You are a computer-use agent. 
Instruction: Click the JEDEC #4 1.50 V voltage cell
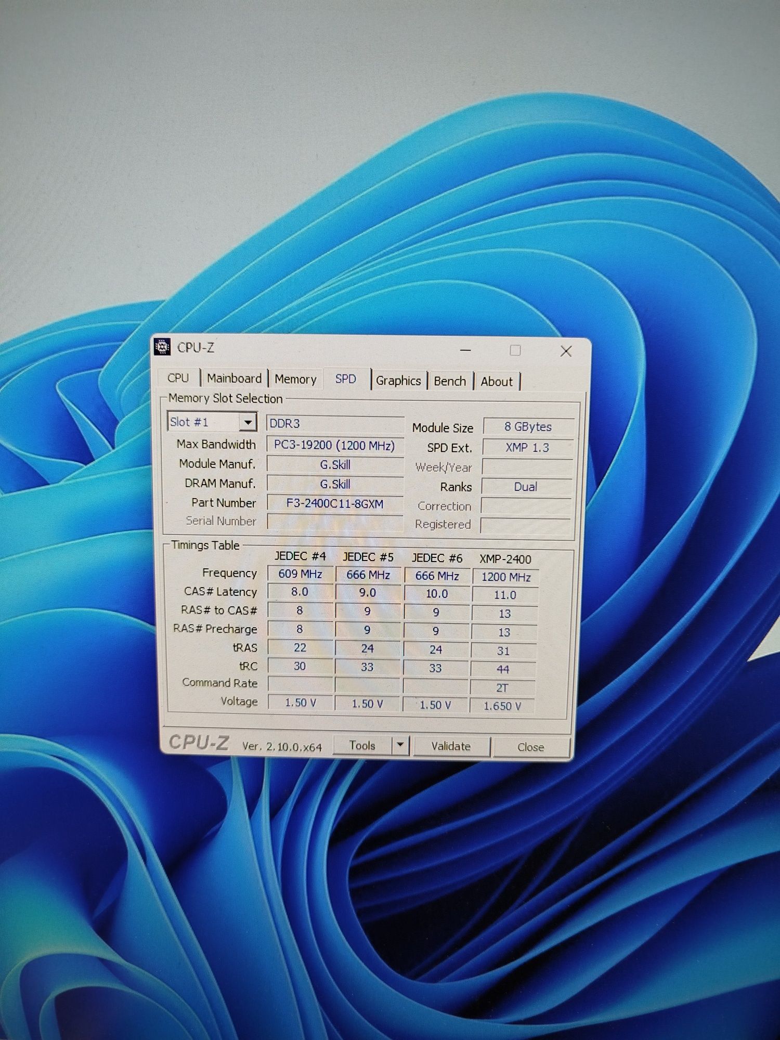click(300, 703)
